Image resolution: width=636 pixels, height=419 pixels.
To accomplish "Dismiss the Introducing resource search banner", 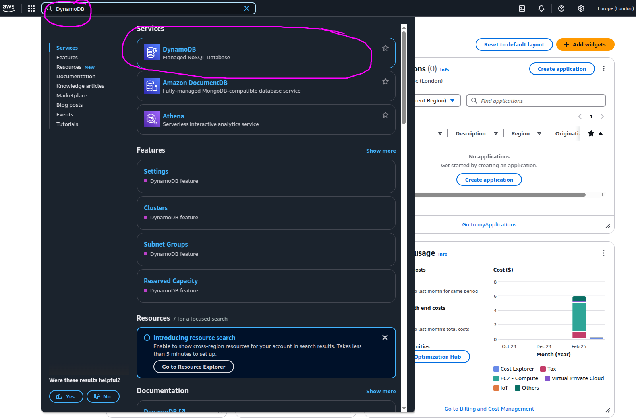I will click(x=385, y=338).
